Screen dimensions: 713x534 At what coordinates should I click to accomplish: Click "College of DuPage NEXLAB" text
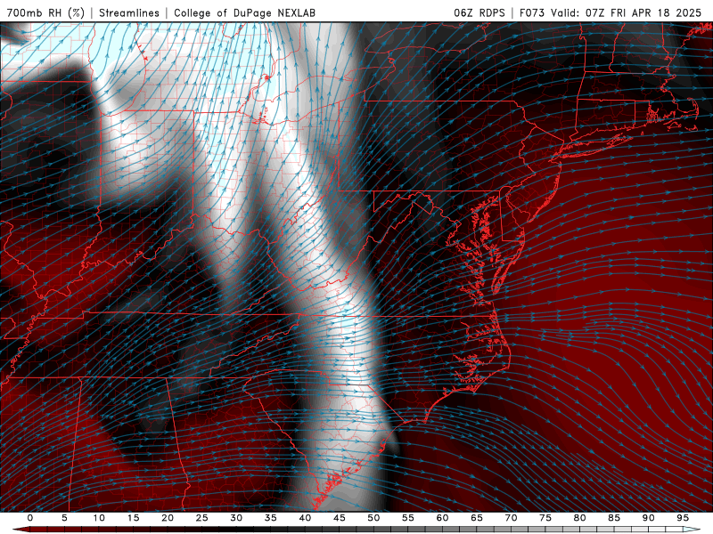244,12
